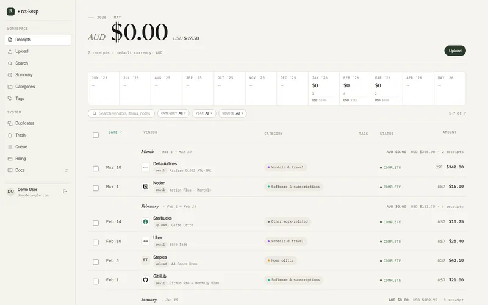This screenshot has height=305, width=488.
Task: Open the Upload page in sidebar
Action: point(38,51)
